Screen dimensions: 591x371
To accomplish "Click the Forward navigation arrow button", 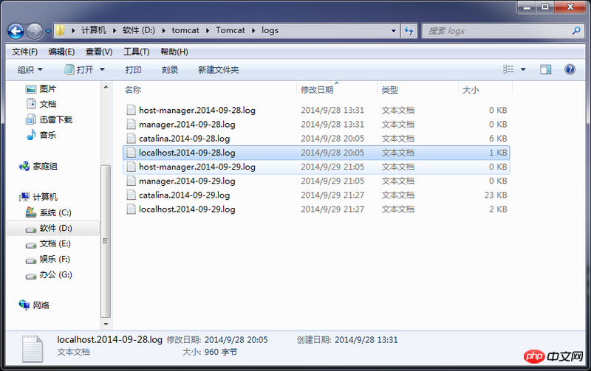I will pos(35,31).
